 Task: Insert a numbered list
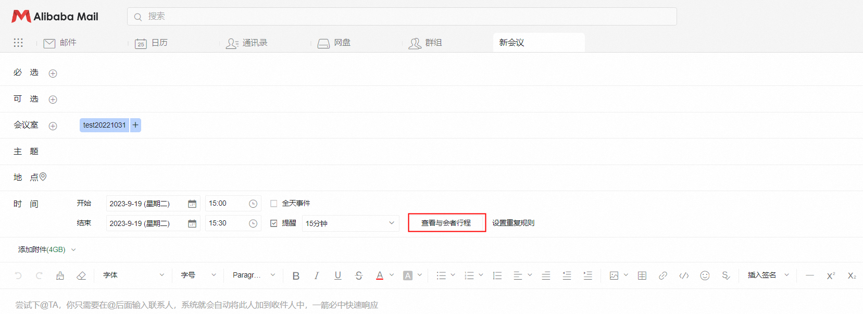click(469, 275)
